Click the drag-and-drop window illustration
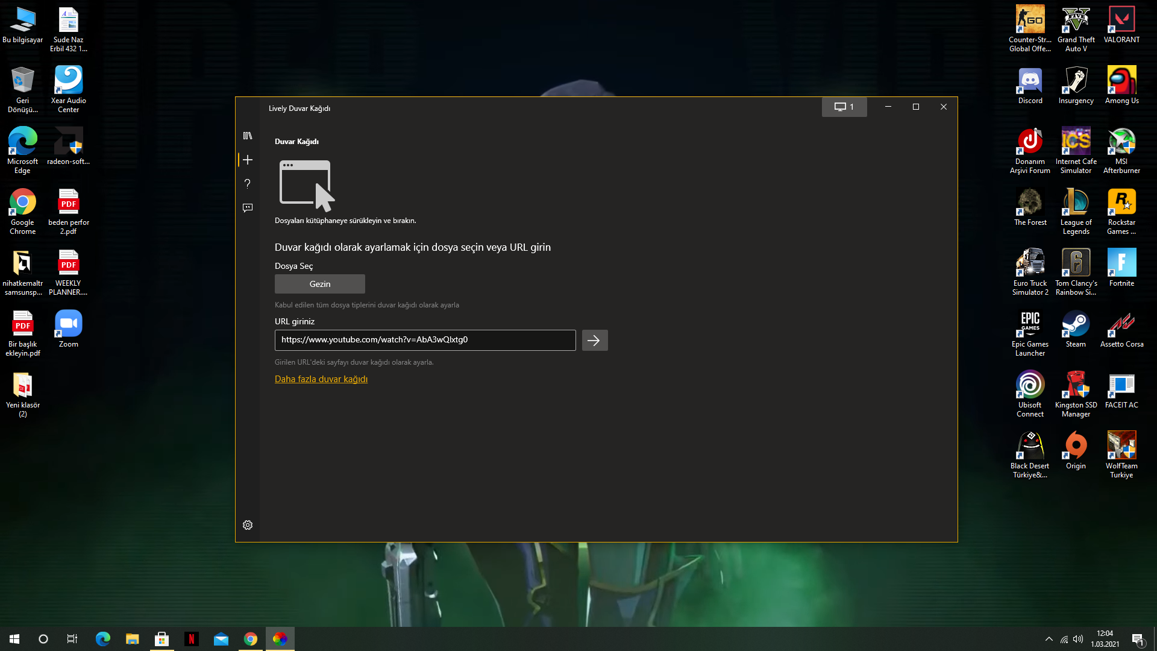The height and width of the screenshot is (651, 1157). coord(307,185)
